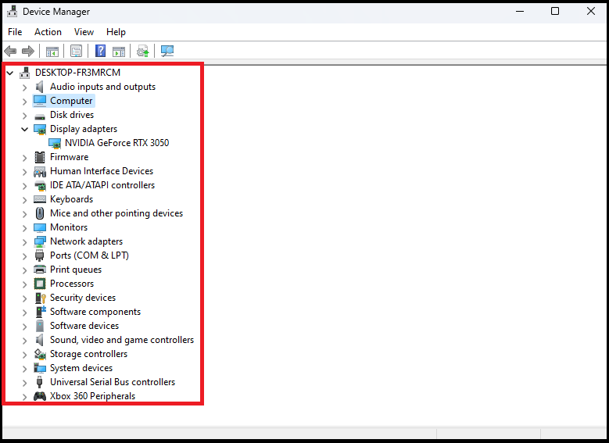Click the Human Interface Devices icon

coord(40,171)
